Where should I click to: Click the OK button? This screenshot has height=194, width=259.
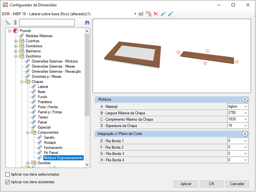pyautogui.click(x=211, y=184)
